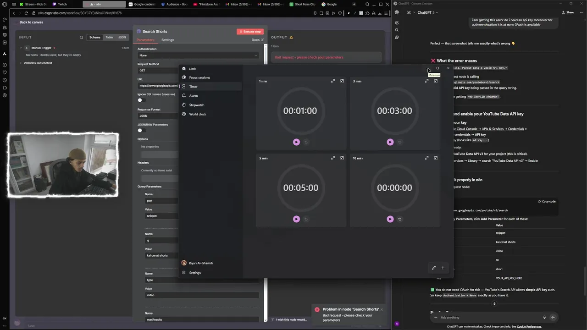Open the Authentication dropdown set to None

198,55
